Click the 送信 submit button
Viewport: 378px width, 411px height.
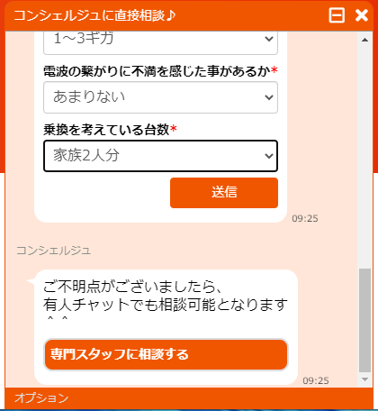pos(224,193)
